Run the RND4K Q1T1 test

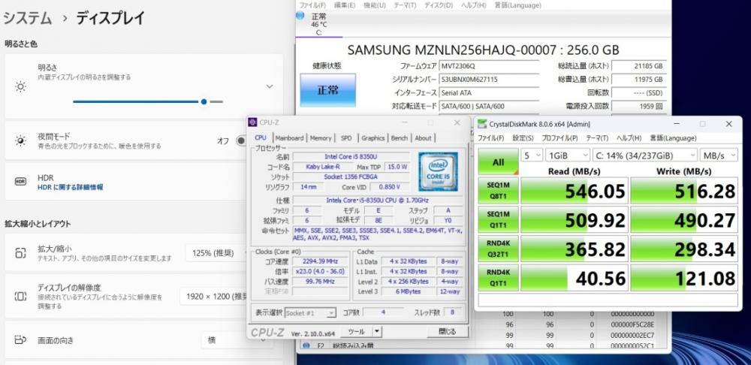pyautogui.click(x=498, y=278)
